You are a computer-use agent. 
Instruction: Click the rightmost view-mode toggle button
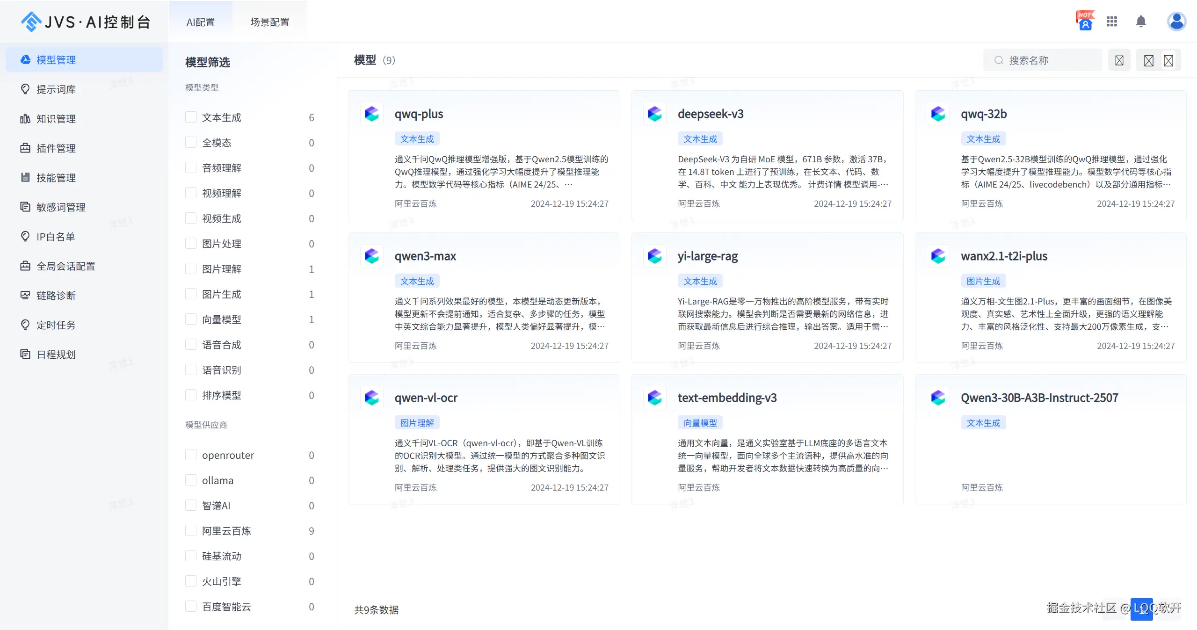tap(1168, 60)
